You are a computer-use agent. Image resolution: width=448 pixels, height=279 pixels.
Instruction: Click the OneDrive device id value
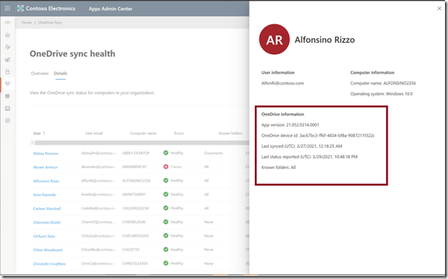click(337, 136)
